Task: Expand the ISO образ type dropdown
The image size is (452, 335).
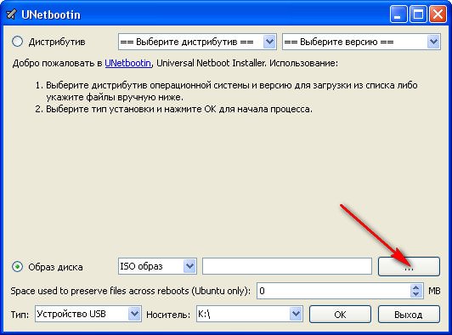Action: [157, 266]
